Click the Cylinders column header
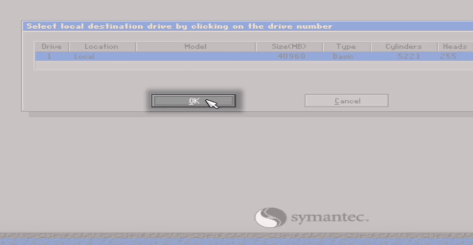 (404, 46)
